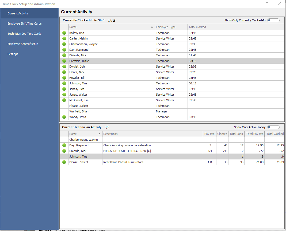Viewport: 286px width, 231px height.
Task: Click the green dot on the Rear Brake Pads row
Action: point(64,162)
